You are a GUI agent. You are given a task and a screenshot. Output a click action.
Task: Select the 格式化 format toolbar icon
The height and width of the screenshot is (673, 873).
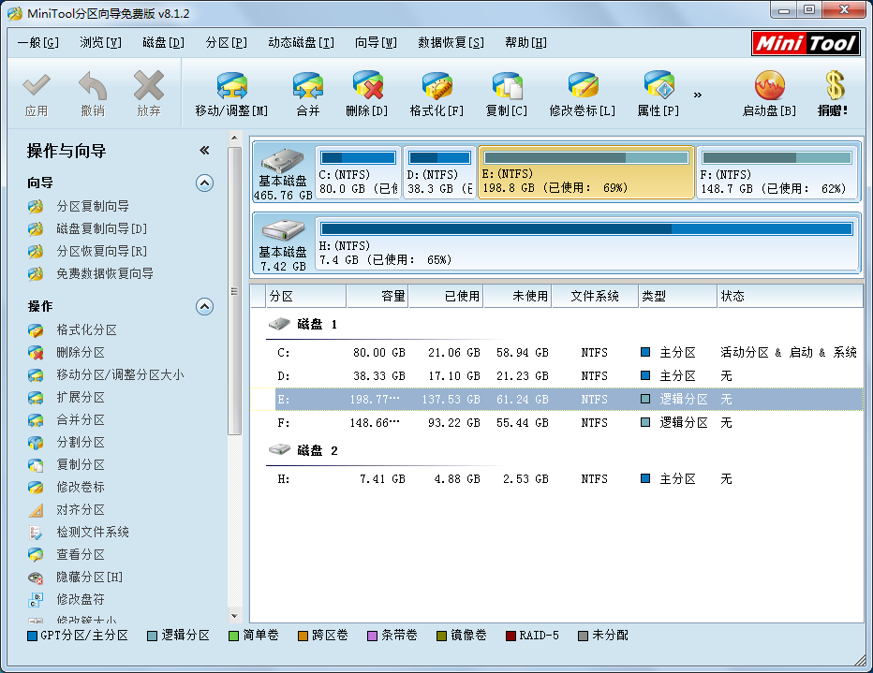point(436,87)
